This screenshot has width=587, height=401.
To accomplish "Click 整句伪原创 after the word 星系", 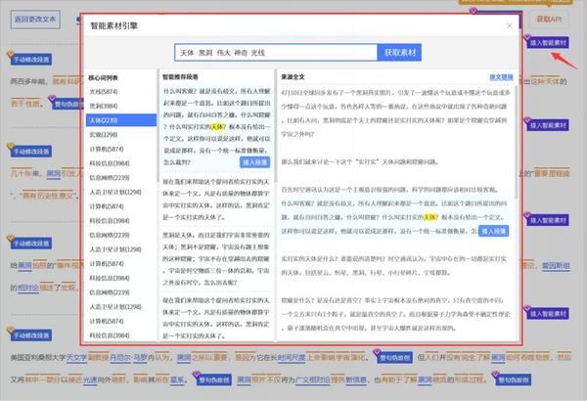I will [x=213, y=379].
